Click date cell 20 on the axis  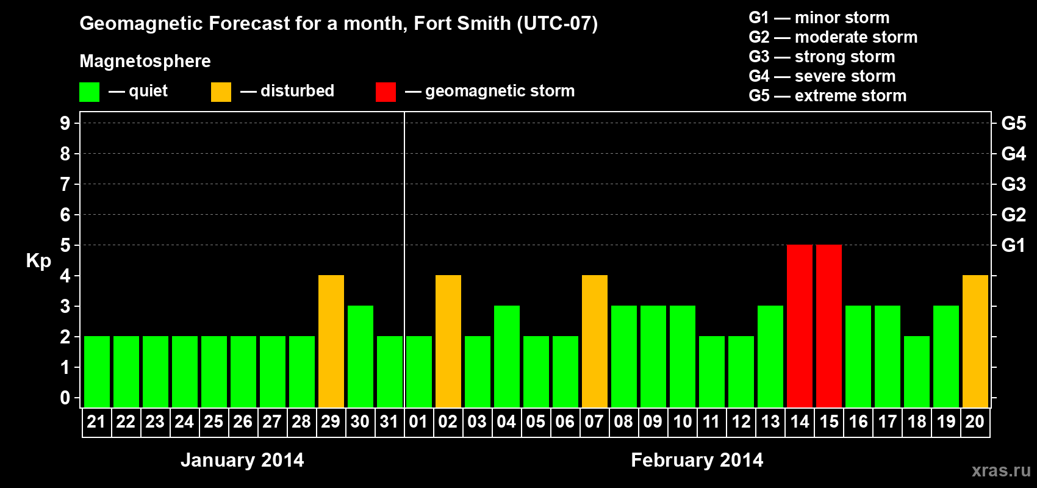pyautogui.click(x=975, y=422)
